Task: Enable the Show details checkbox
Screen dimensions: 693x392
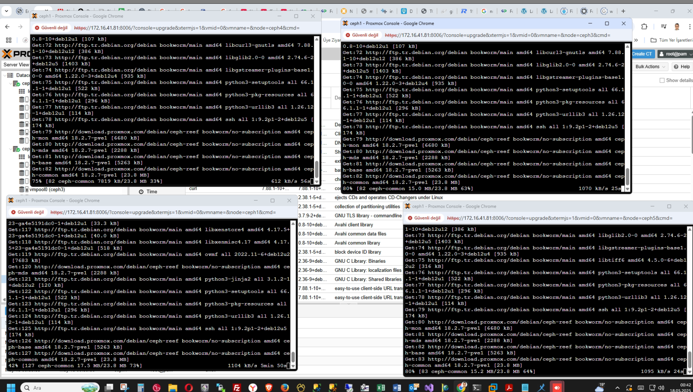Action: point(662,80)
